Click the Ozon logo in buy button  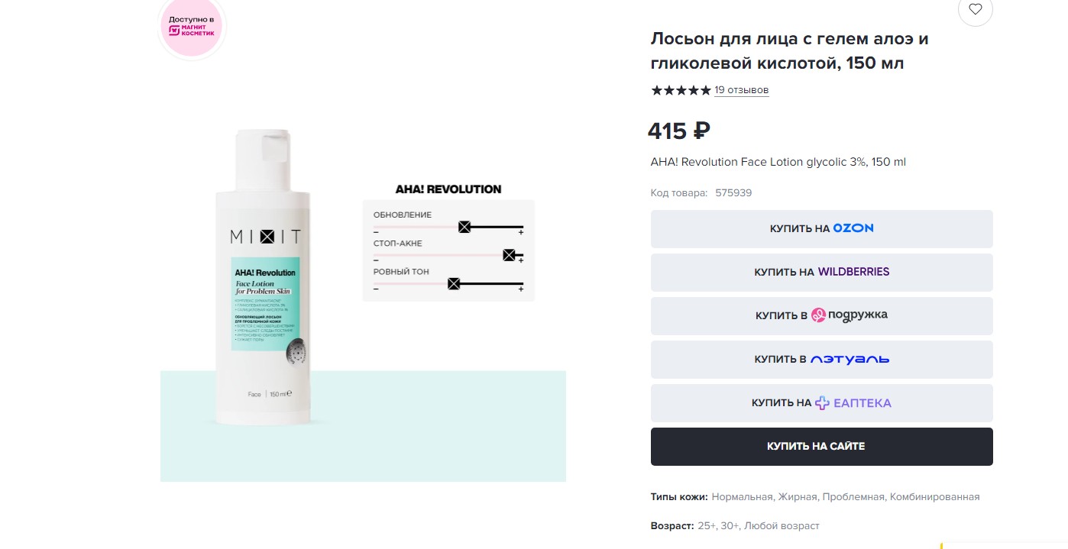853,228
